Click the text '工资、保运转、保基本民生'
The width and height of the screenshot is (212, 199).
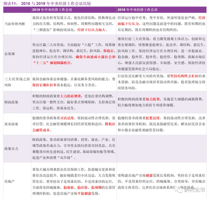(53, 108)
